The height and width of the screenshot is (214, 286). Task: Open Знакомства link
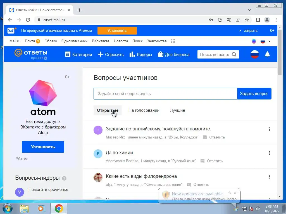[157, 41]
